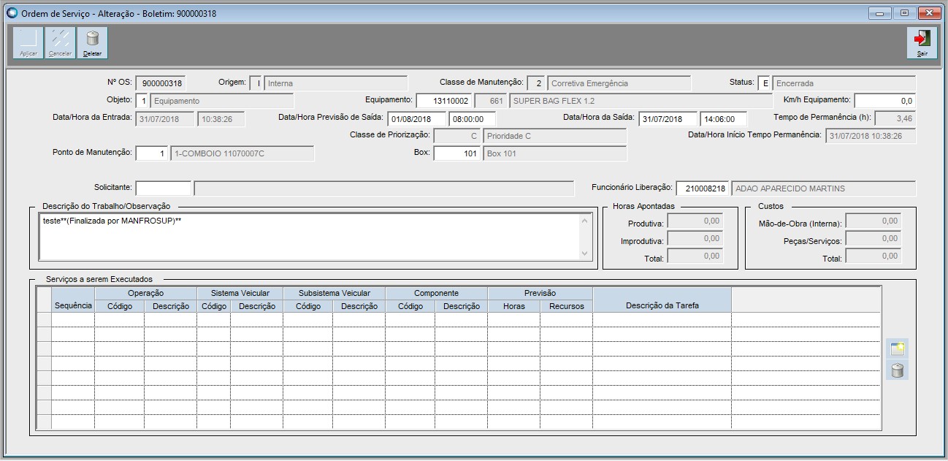The image size is (948, 461).
Task: Click the Prioridade C field
Action: (555, 136)
